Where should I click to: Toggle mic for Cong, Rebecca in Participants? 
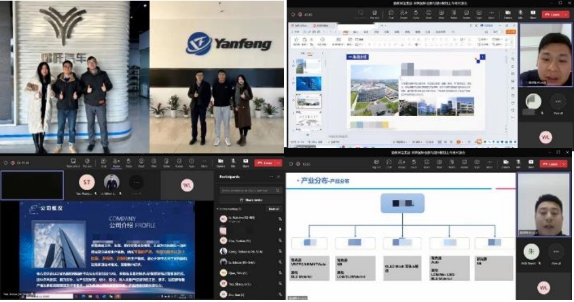tap(280, 252)
